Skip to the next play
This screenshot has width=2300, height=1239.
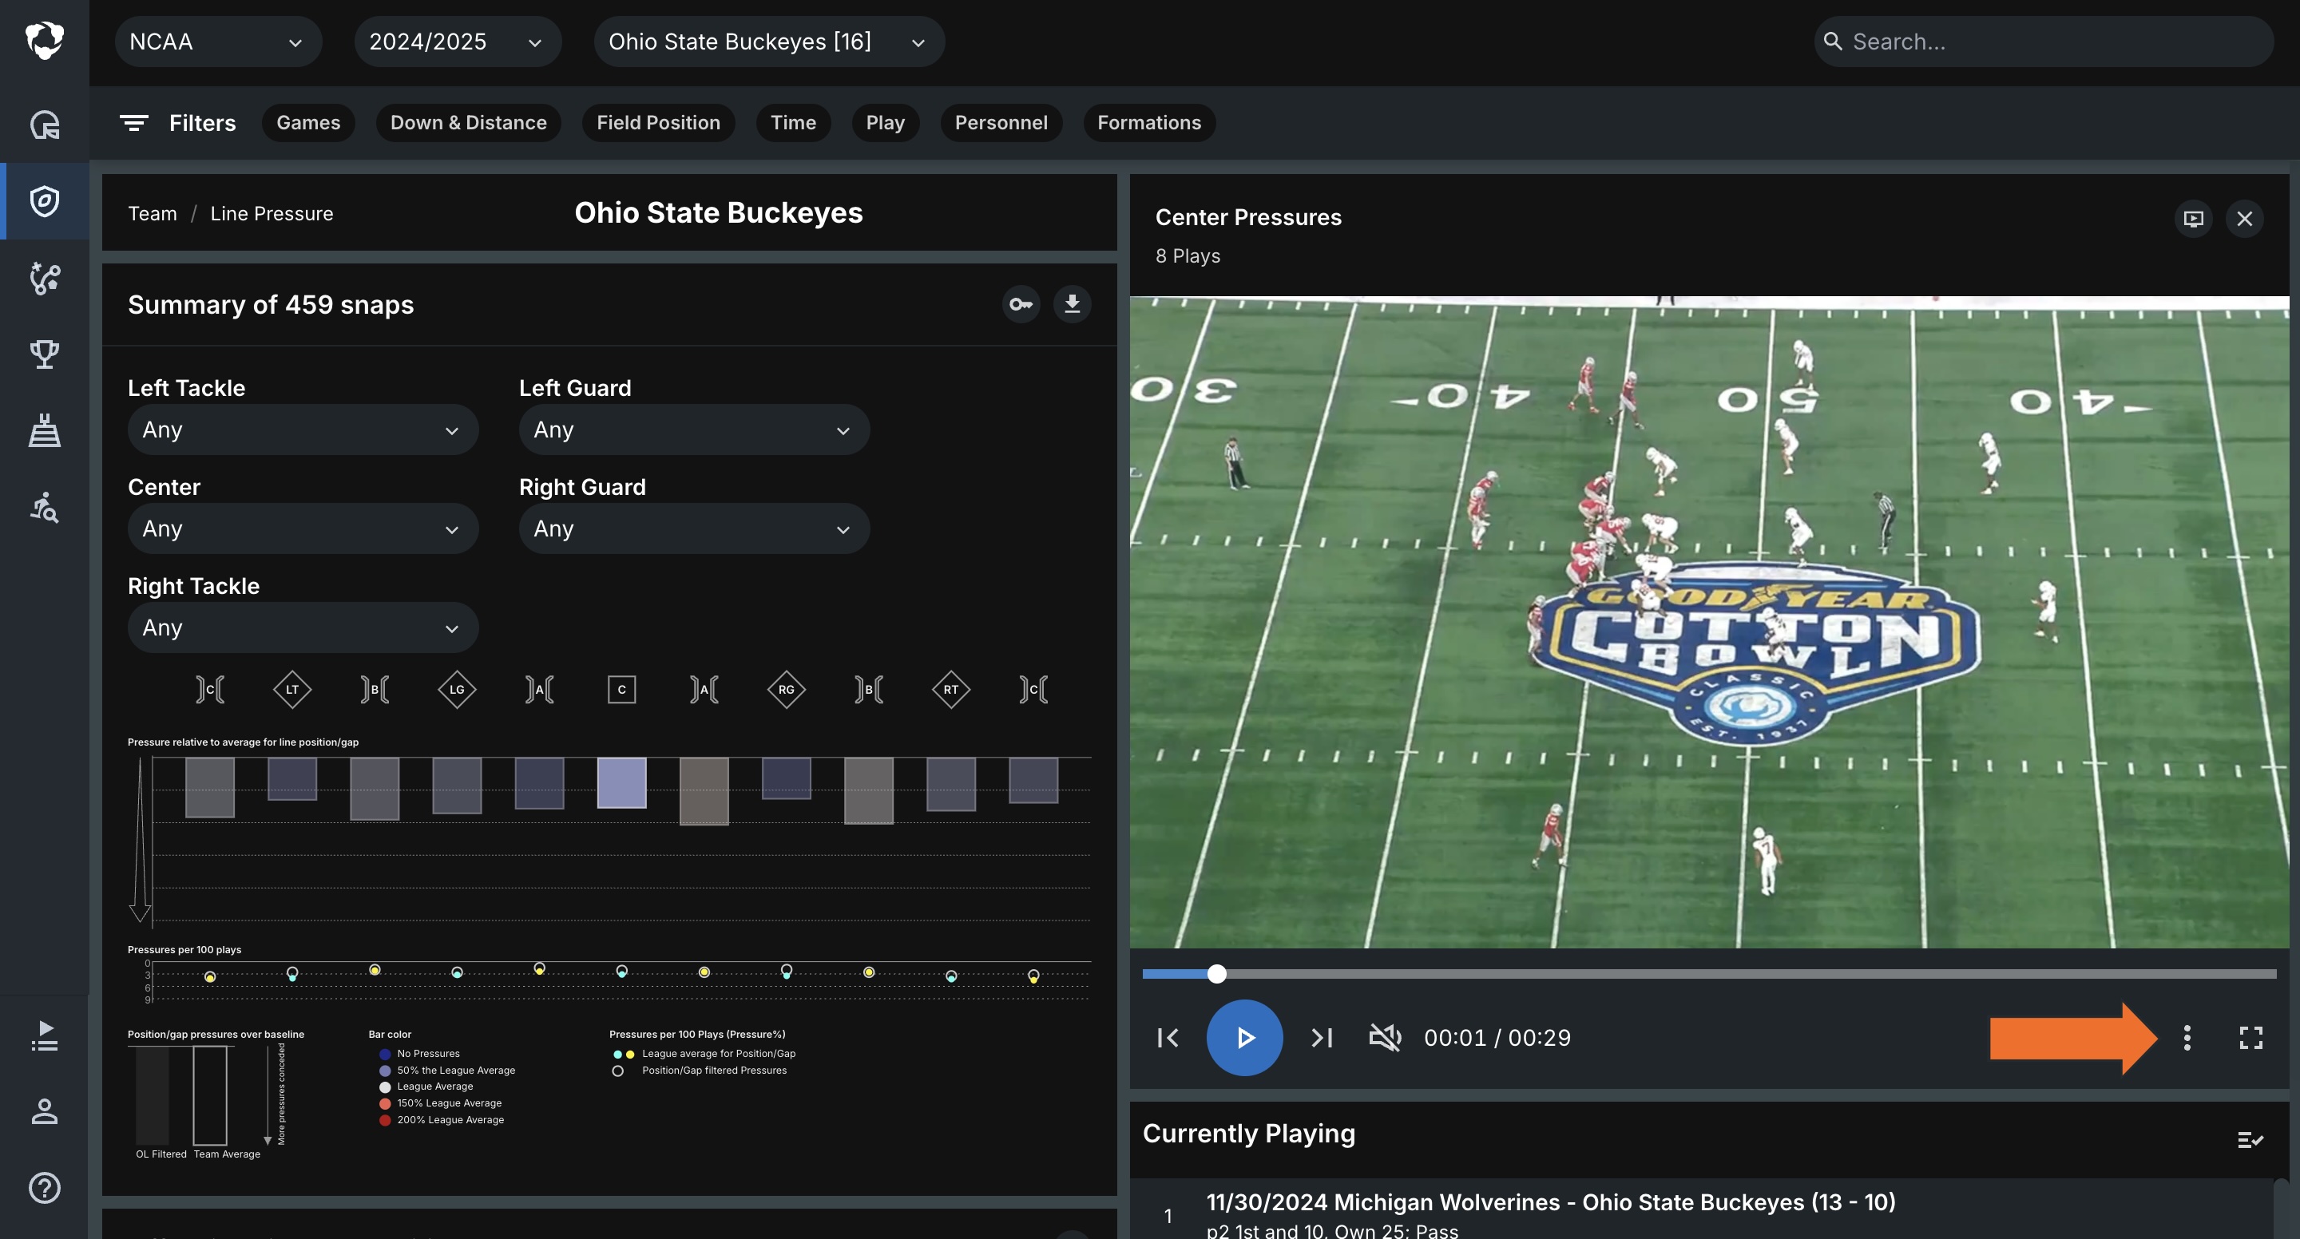1322,1037
